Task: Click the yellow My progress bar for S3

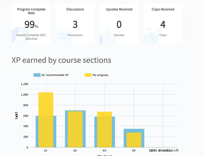Action: [104, 130]
